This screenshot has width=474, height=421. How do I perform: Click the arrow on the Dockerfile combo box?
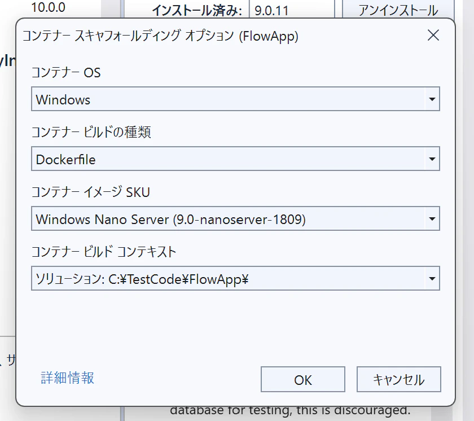tap(432, 159)
